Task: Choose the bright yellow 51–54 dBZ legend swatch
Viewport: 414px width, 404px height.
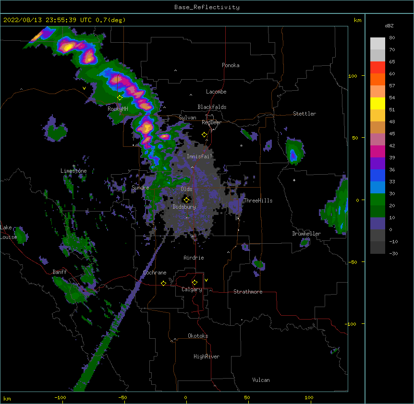Action: point(377,103)
